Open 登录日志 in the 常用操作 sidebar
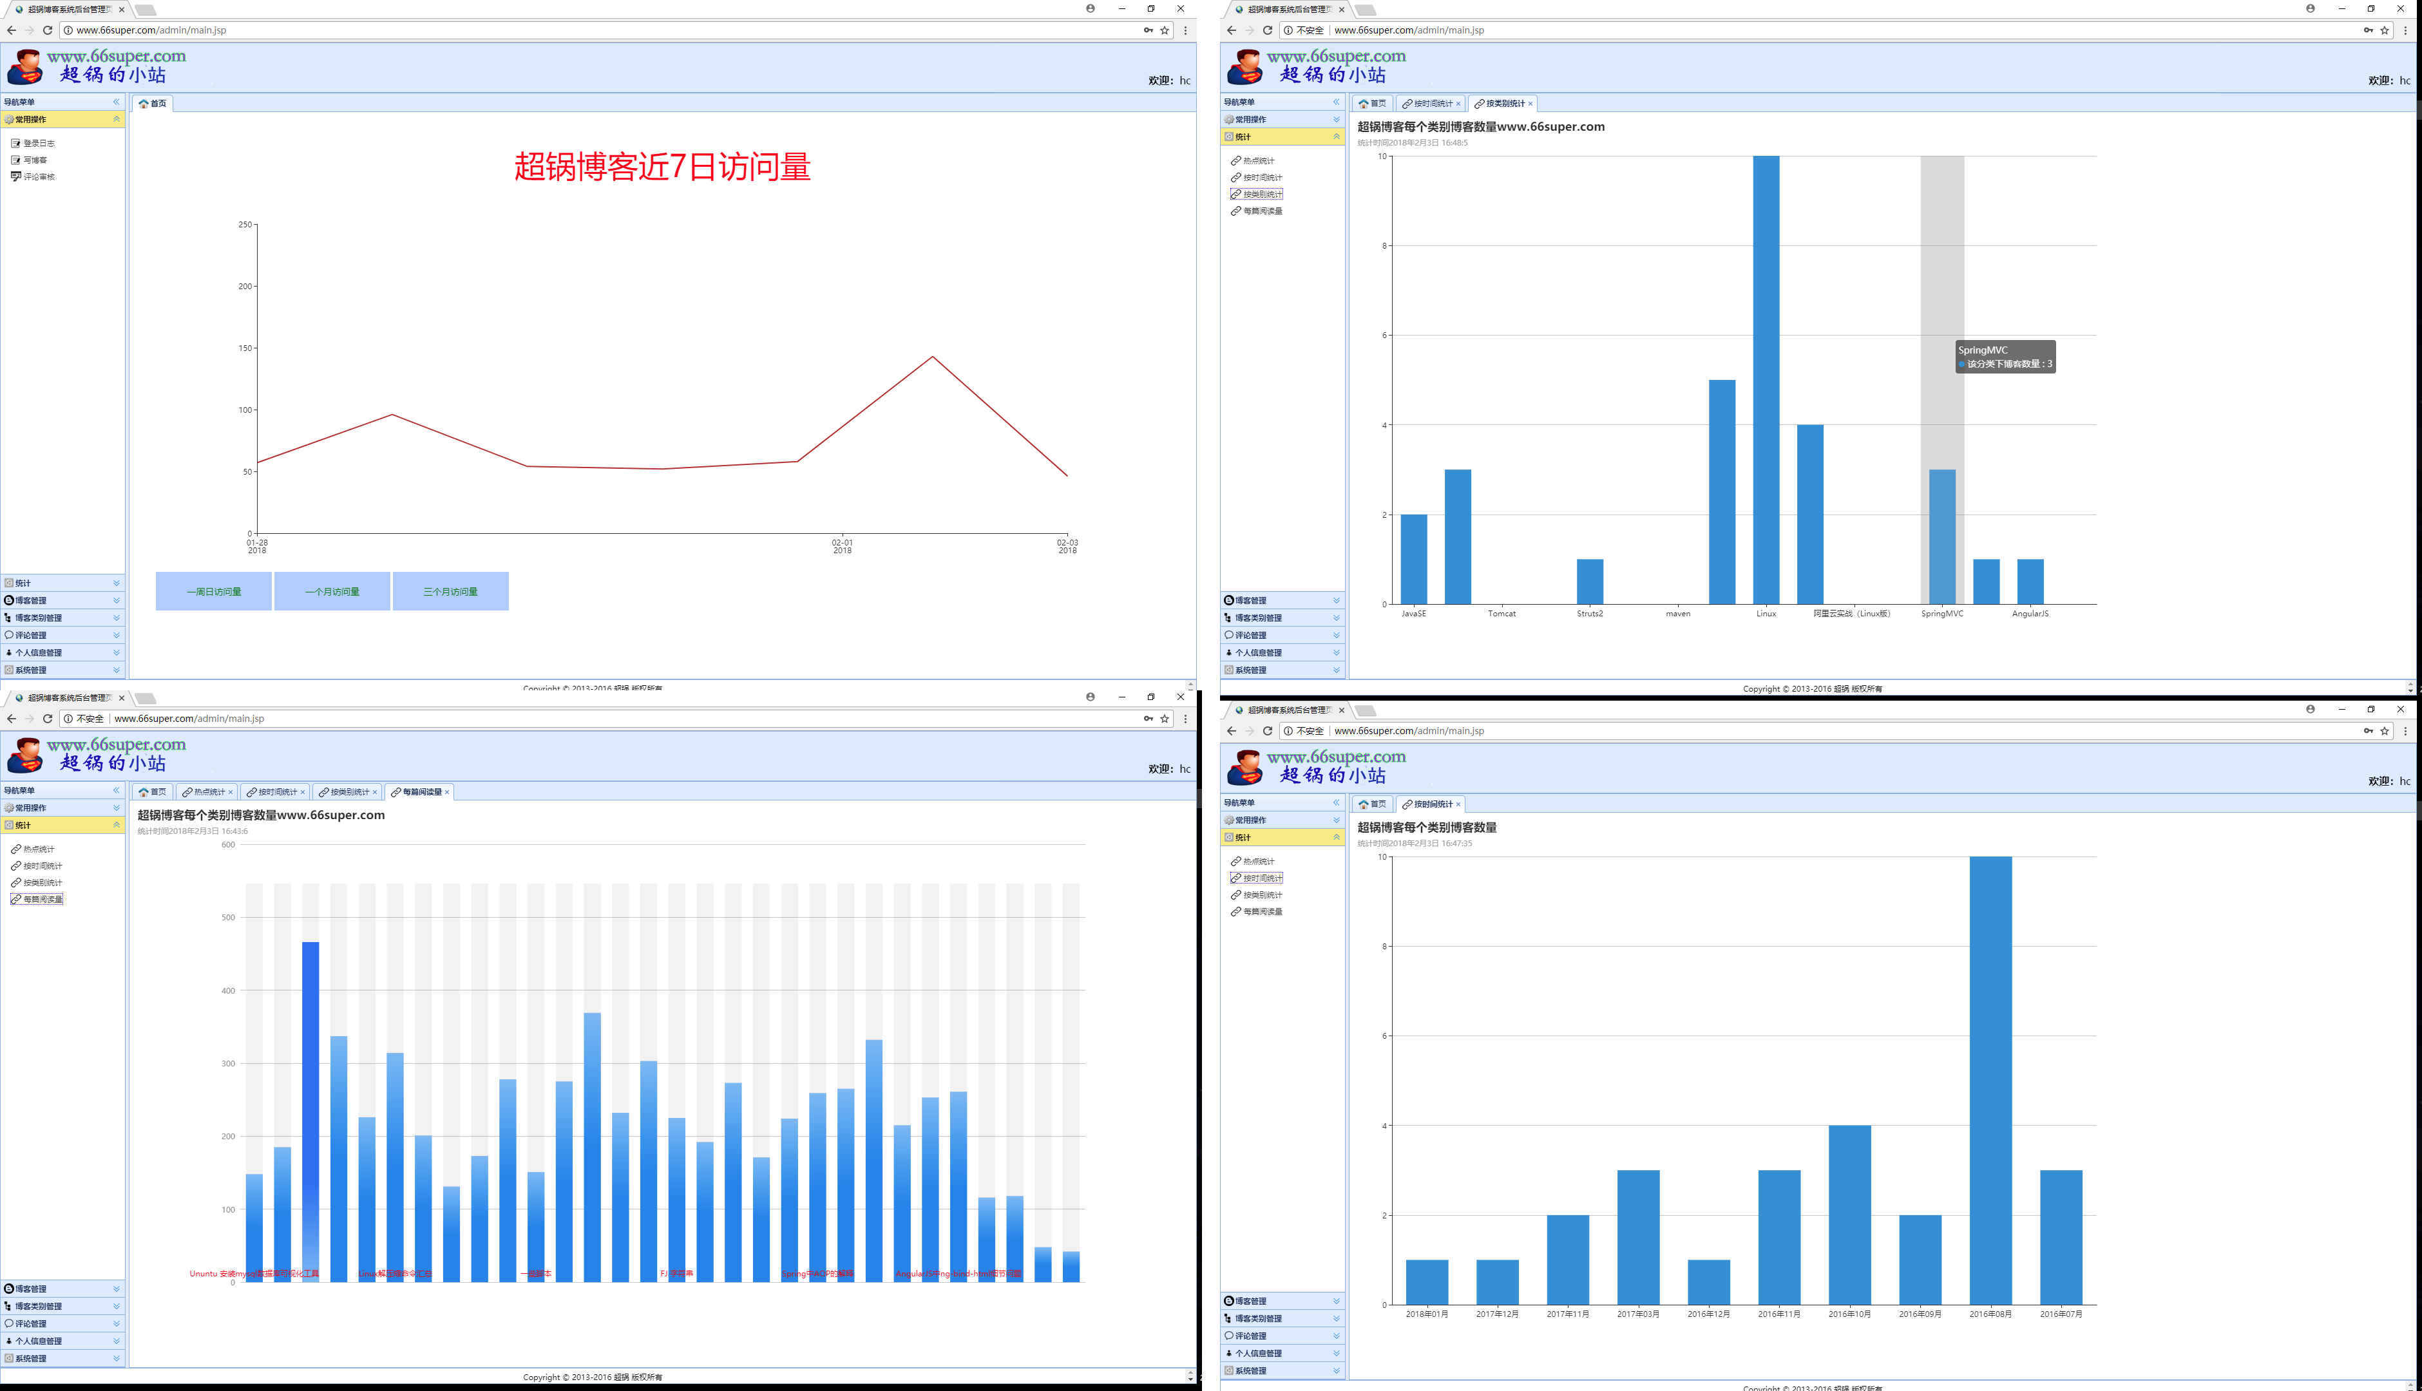This screenshot has height=1391, width=2422. 38,144
